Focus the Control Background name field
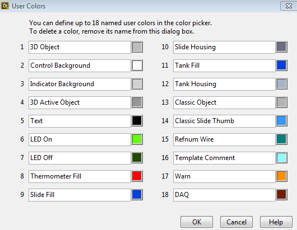The width and height of the screenshot is (297, 230). [80, 65]
